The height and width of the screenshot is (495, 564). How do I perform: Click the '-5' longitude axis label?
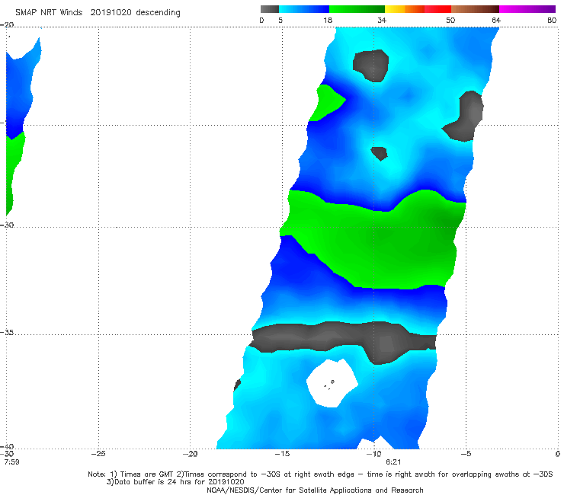(466, 454)
